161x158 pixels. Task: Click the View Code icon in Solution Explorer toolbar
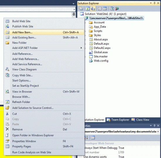pyautogui.click(x=100, y=9)
